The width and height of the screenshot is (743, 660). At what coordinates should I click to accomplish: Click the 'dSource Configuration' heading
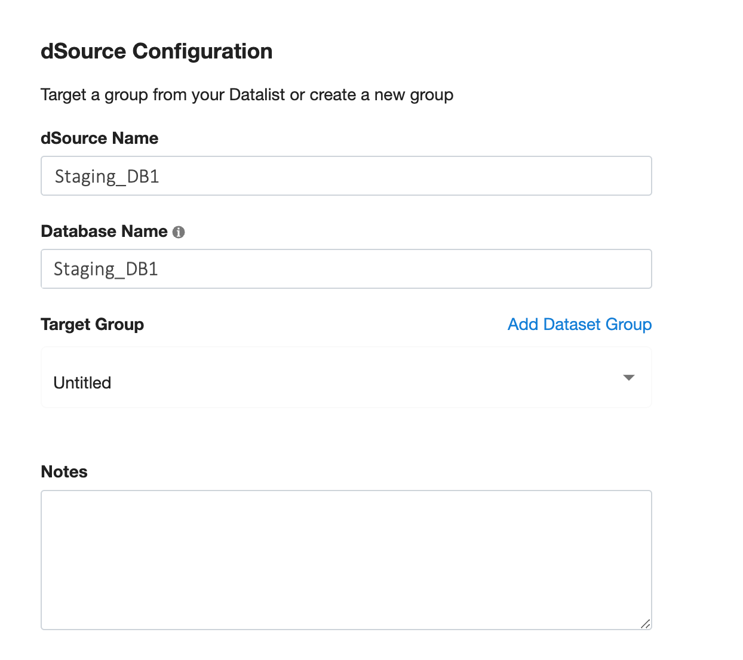[x=156, y=51]
